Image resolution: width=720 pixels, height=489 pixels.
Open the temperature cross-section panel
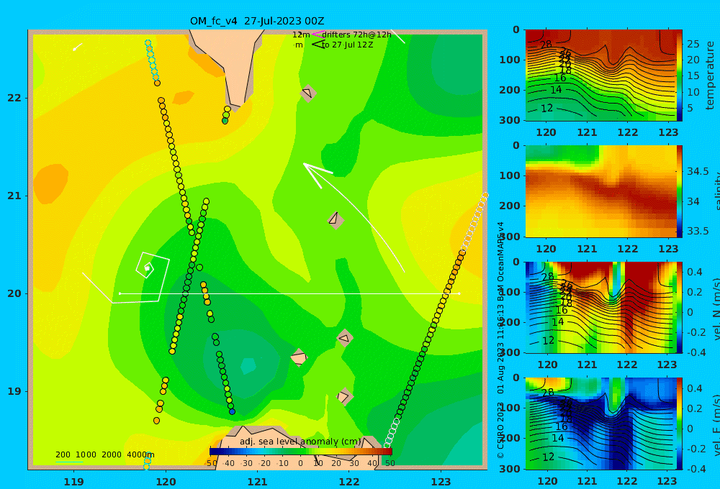[600, 76]
